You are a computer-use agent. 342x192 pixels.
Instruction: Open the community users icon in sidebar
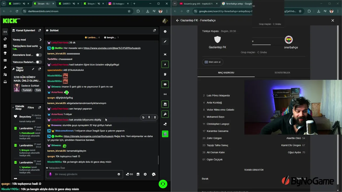tap(5, 75)
